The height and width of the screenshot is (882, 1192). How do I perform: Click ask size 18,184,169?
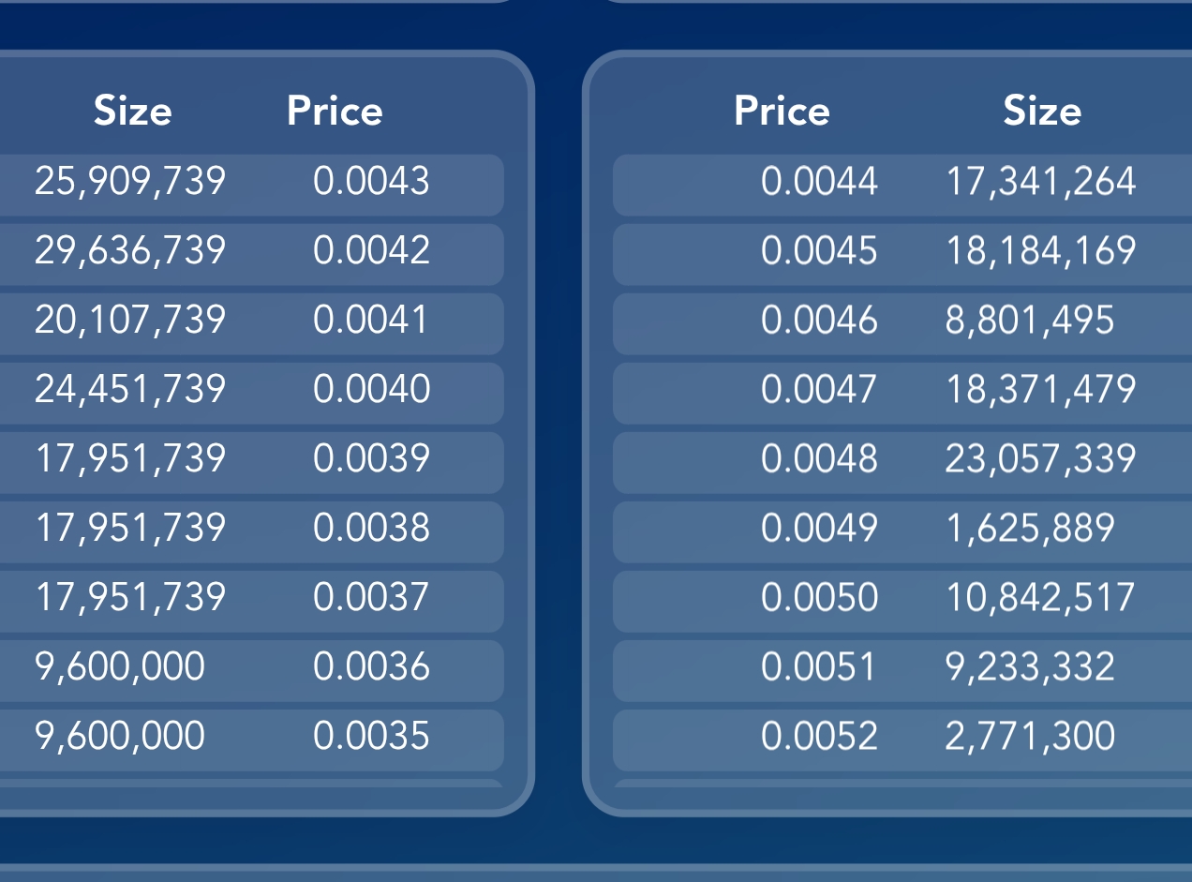click(1041, 250)
